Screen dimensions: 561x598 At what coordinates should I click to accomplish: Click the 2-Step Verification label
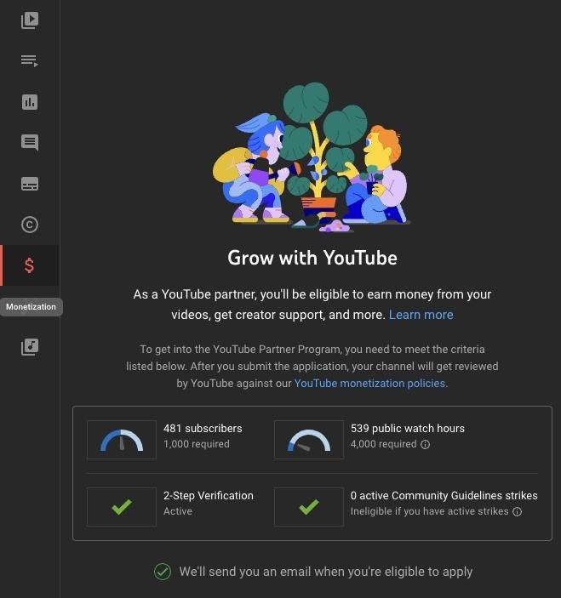(x=209, y=495)
